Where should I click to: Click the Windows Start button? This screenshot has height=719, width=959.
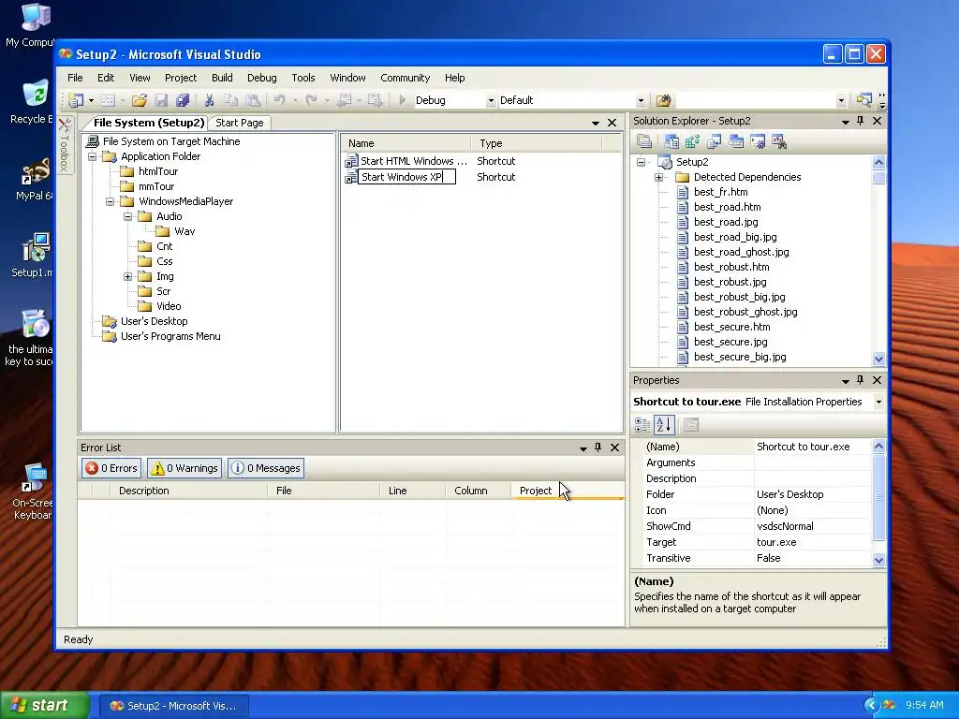tap(44, 706)
